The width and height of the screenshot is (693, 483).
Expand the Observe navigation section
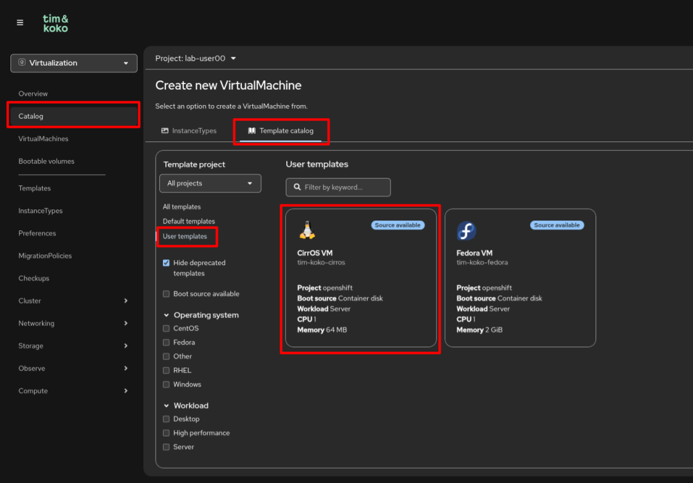tap(74, 369)
